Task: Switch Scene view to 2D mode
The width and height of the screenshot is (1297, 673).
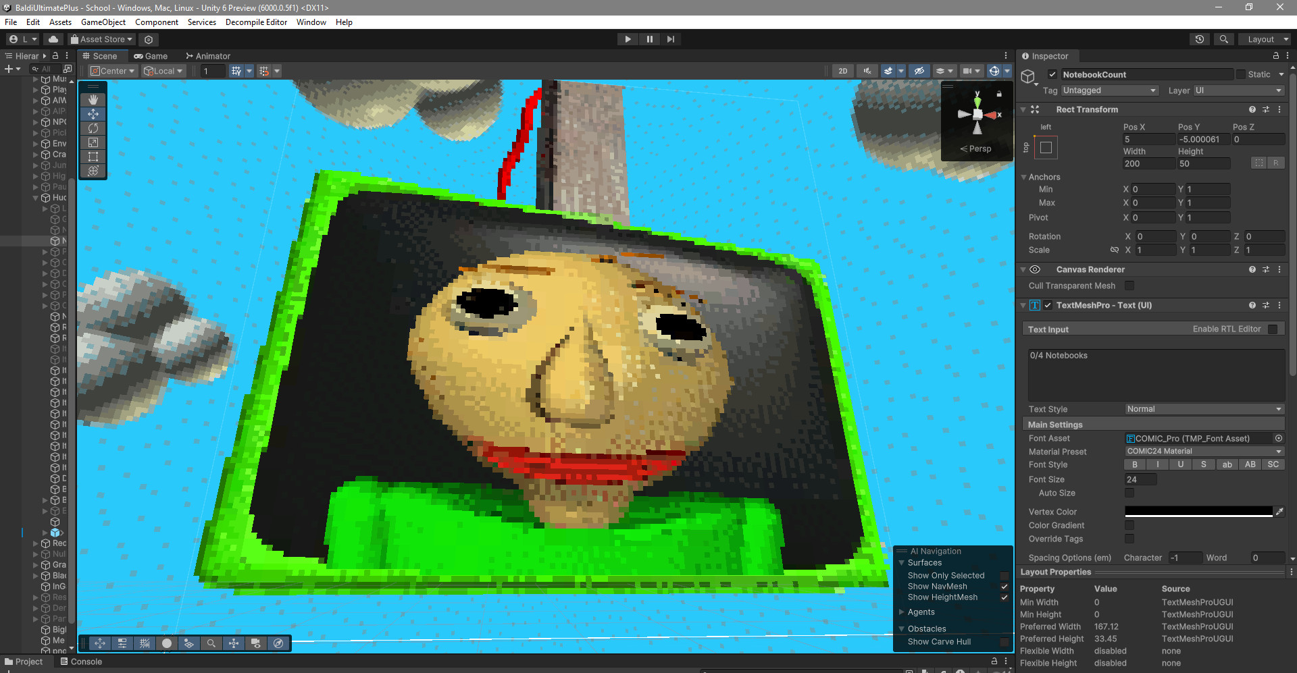Action: [x=842, y=70]
